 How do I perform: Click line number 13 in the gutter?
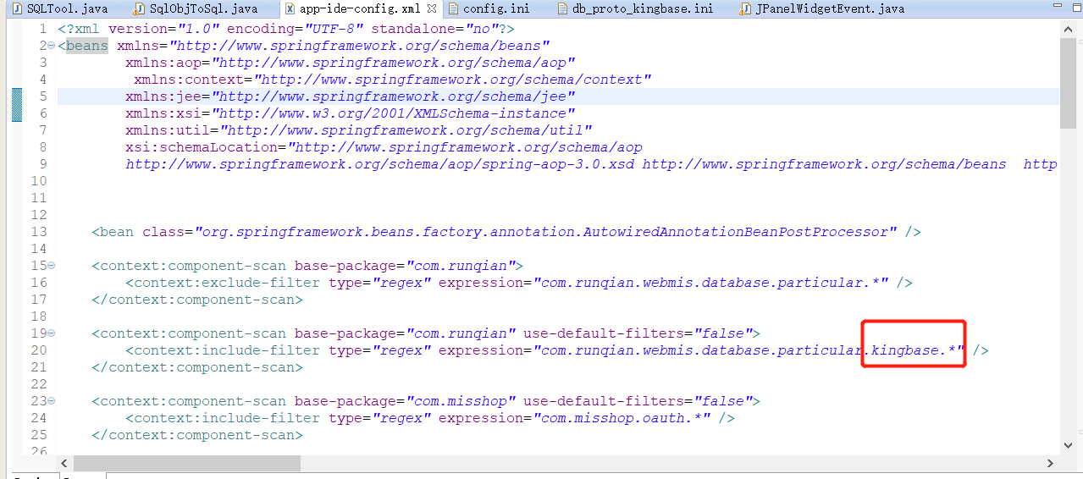coord(39,232)
